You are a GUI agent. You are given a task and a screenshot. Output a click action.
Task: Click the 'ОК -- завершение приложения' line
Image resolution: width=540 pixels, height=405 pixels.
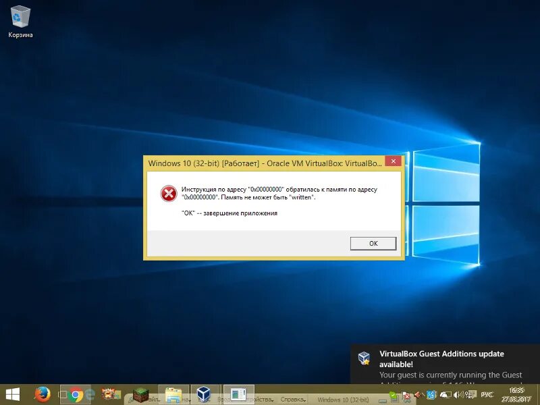point(230,213)
